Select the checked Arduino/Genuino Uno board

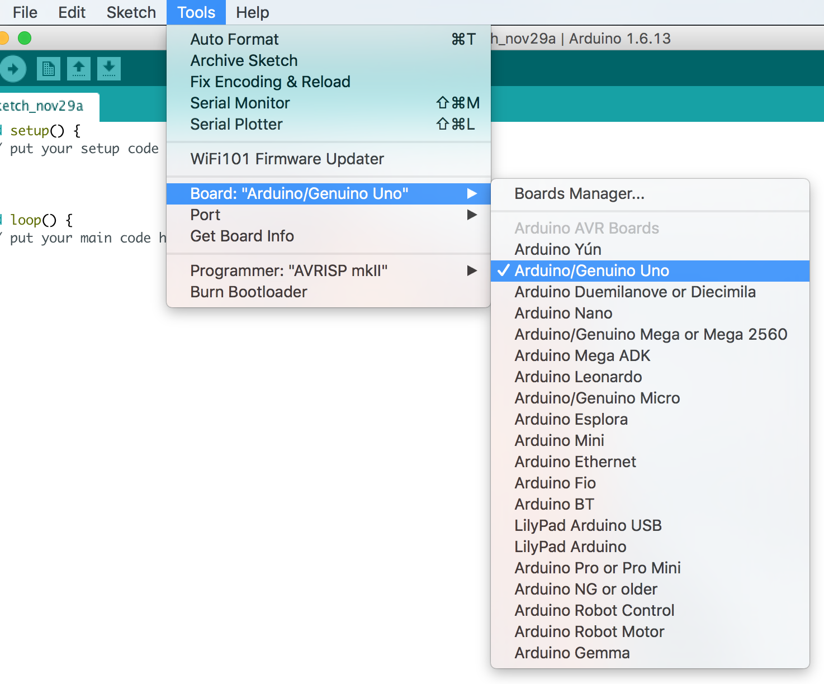(650, 270)
